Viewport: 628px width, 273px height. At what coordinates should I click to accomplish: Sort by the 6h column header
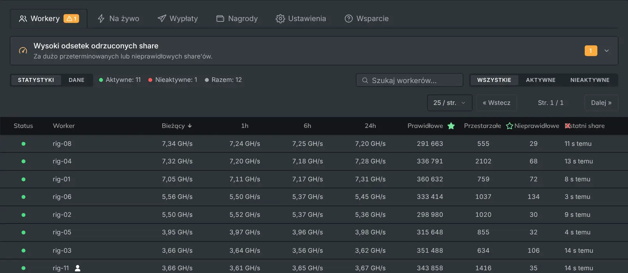click(x=307, y=126)
